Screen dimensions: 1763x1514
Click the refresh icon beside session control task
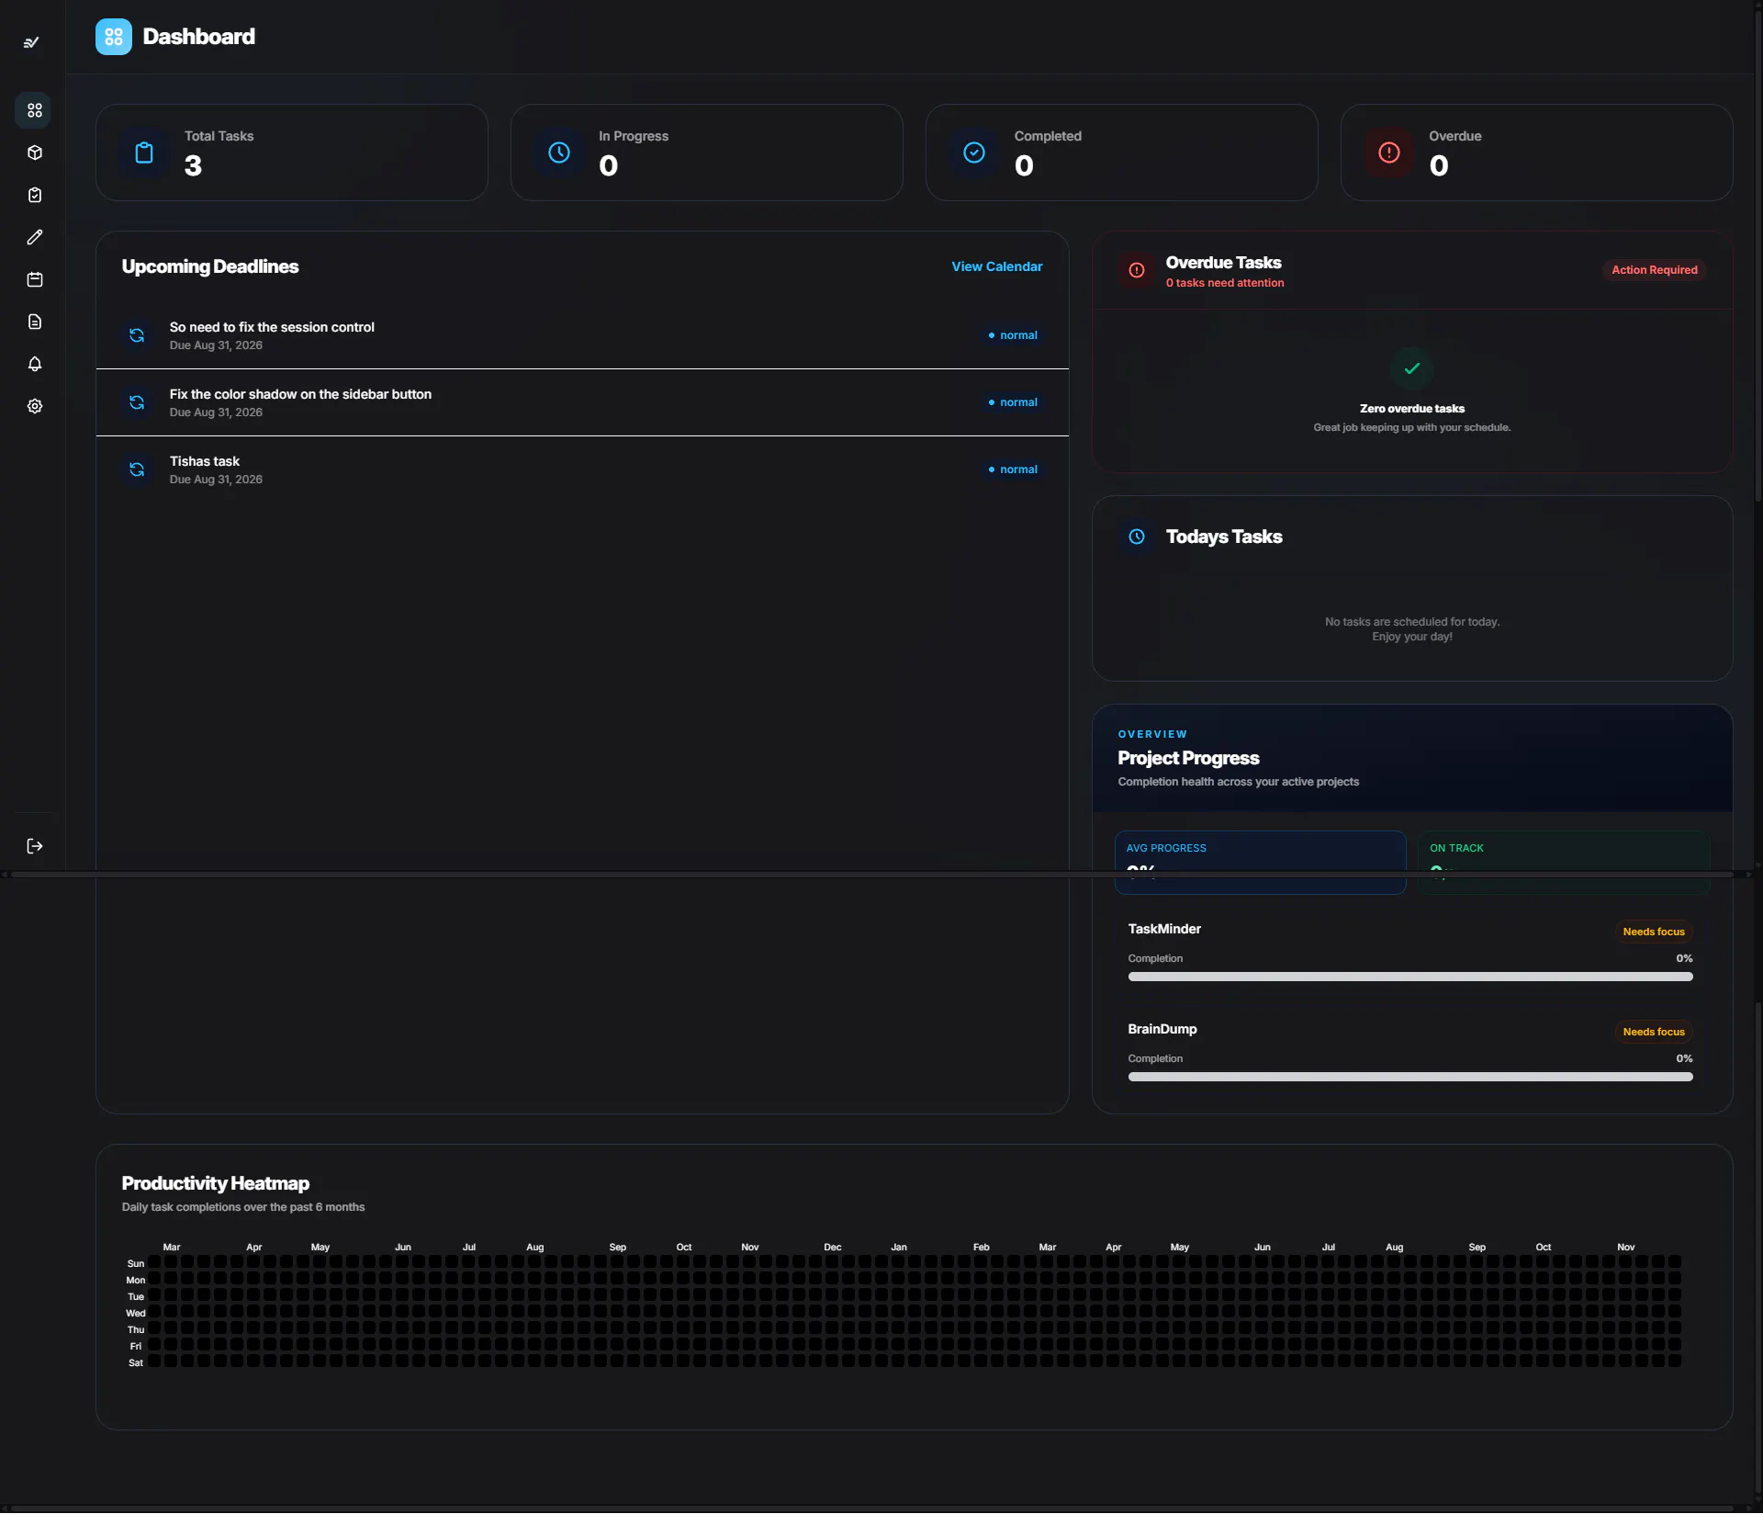click(137, 335)
